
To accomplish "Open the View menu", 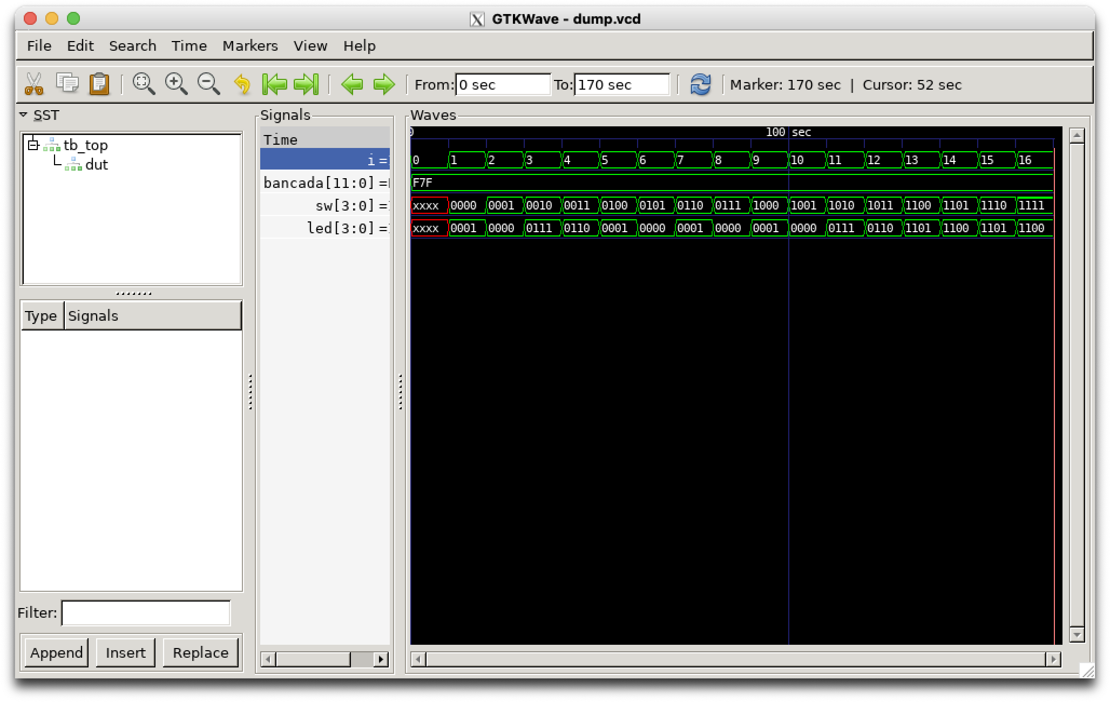I will coord(310,46).
